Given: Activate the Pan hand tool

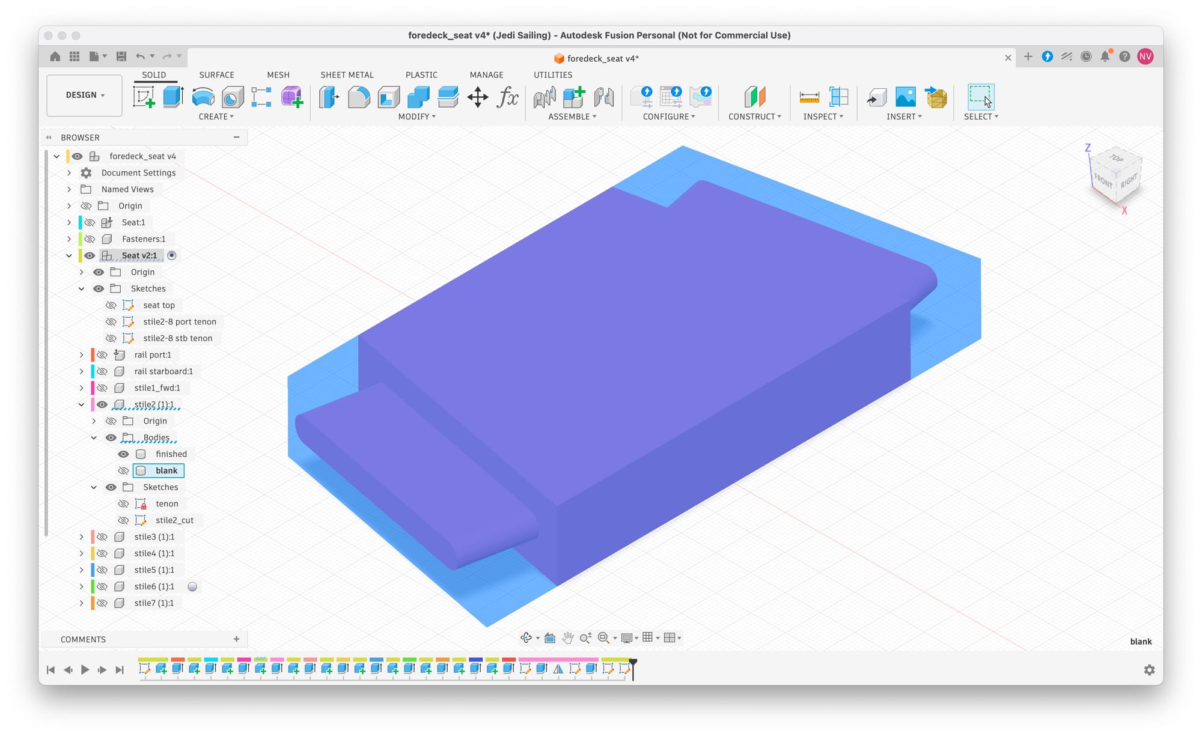Looking at the screenshot, I should [x=567, y=638].
